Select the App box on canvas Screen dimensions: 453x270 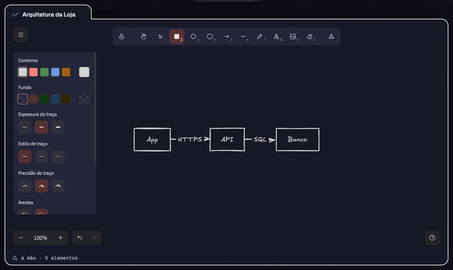pyautogui.click(x=152, y=140)
